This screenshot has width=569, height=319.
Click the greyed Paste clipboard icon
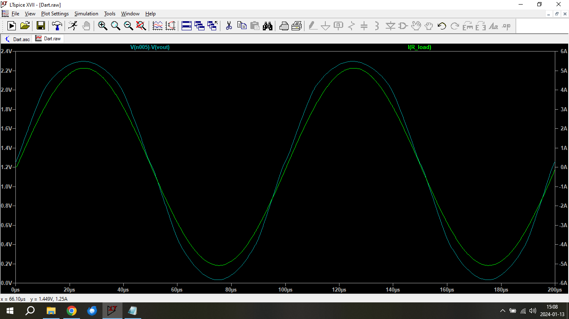[255, 26]
